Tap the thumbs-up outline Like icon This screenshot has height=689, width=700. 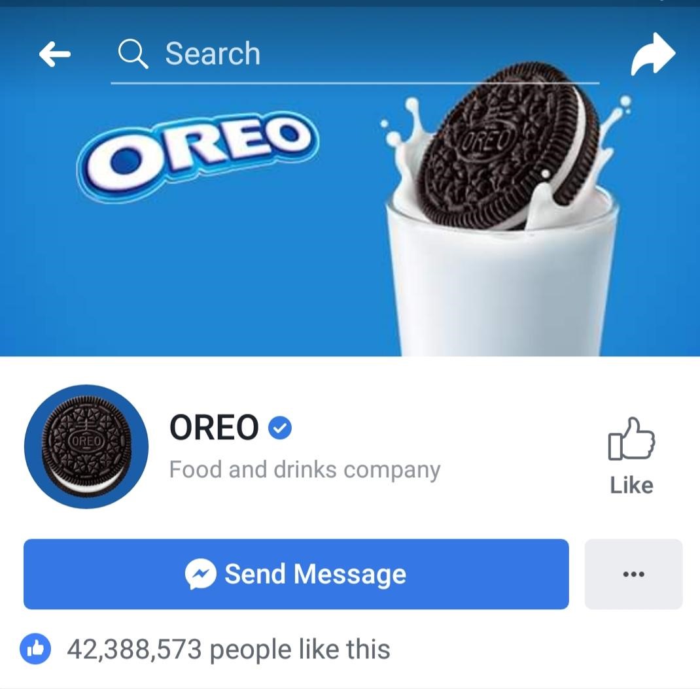point(631,439)
